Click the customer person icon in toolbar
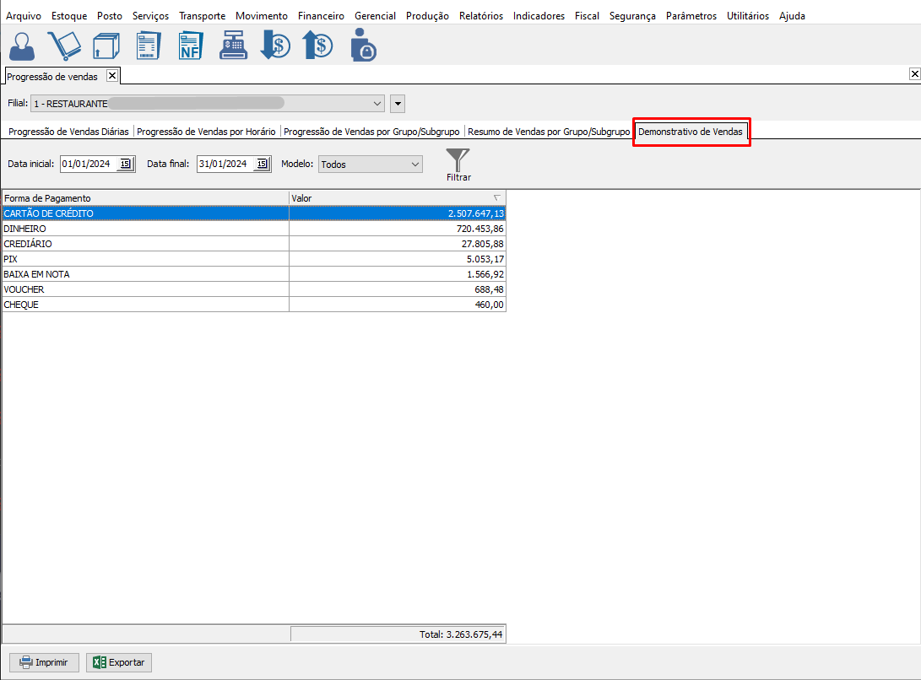Screen dimensions: 921x680 point(22,46)
